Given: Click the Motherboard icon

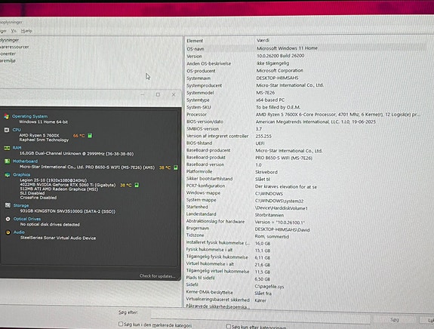Looking at the screenshot, I should point(8,161).
